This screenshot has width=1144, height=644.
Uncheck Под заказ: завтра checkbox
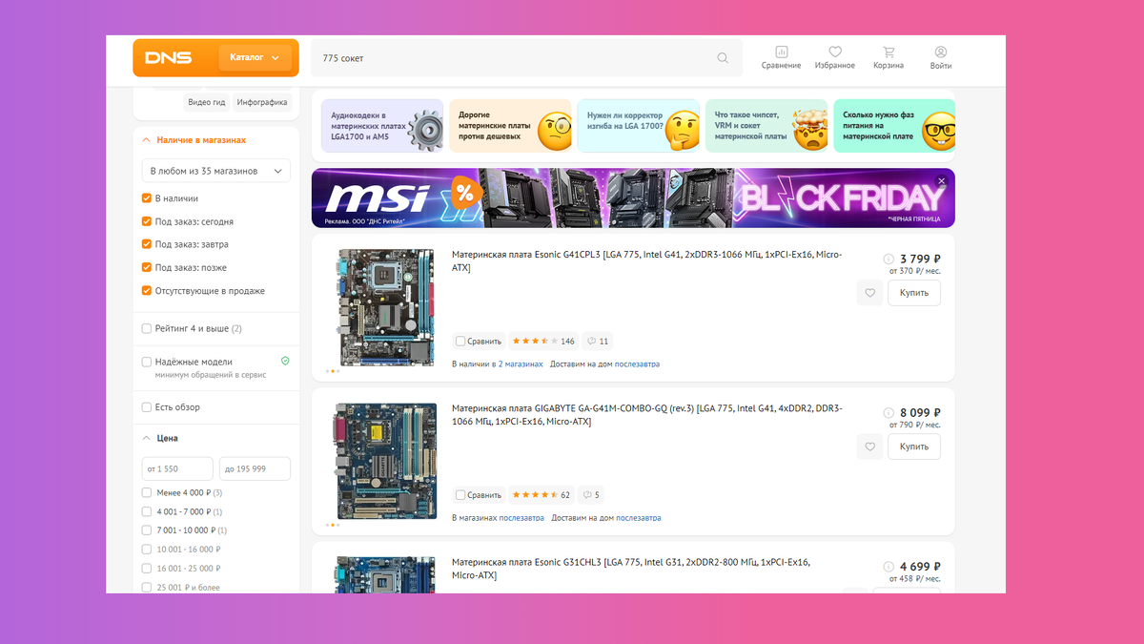click(147, 244)
